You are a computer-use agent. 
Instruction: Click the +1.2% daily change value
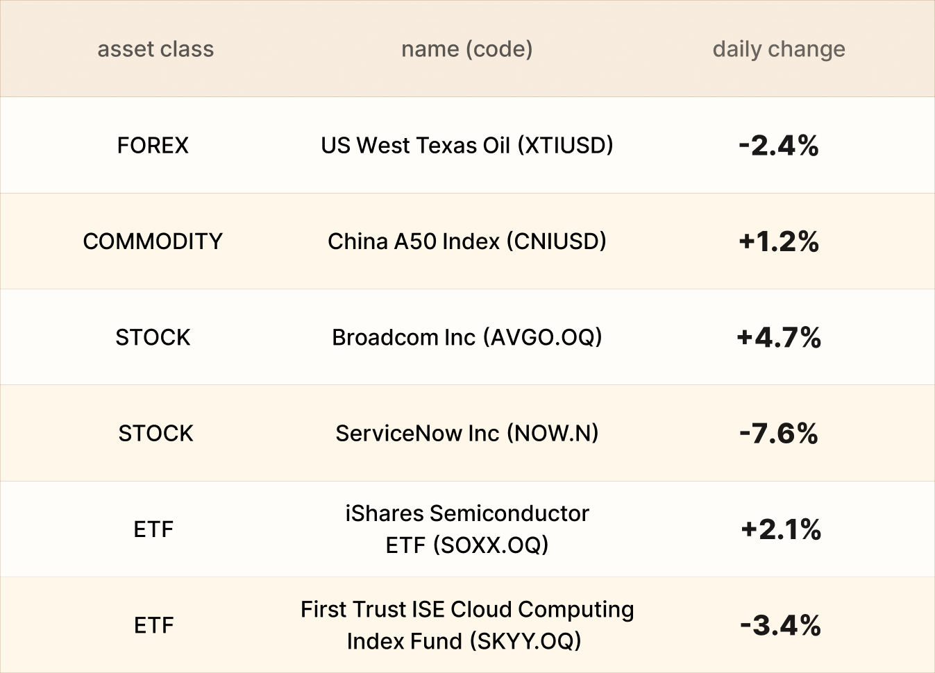(779, 241)
